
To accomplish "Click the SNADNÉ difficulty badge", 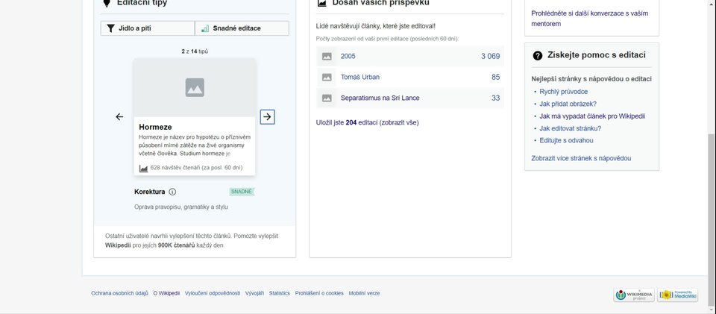I will tap(242, 192).
